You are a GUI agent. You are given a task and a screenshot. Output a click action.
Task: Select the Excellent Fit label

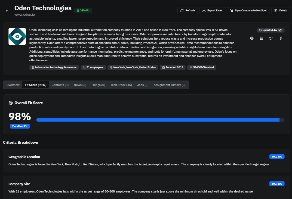[x=20, y=126]
